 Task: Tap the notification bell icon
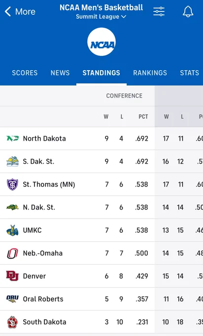[x=188, y=11]
